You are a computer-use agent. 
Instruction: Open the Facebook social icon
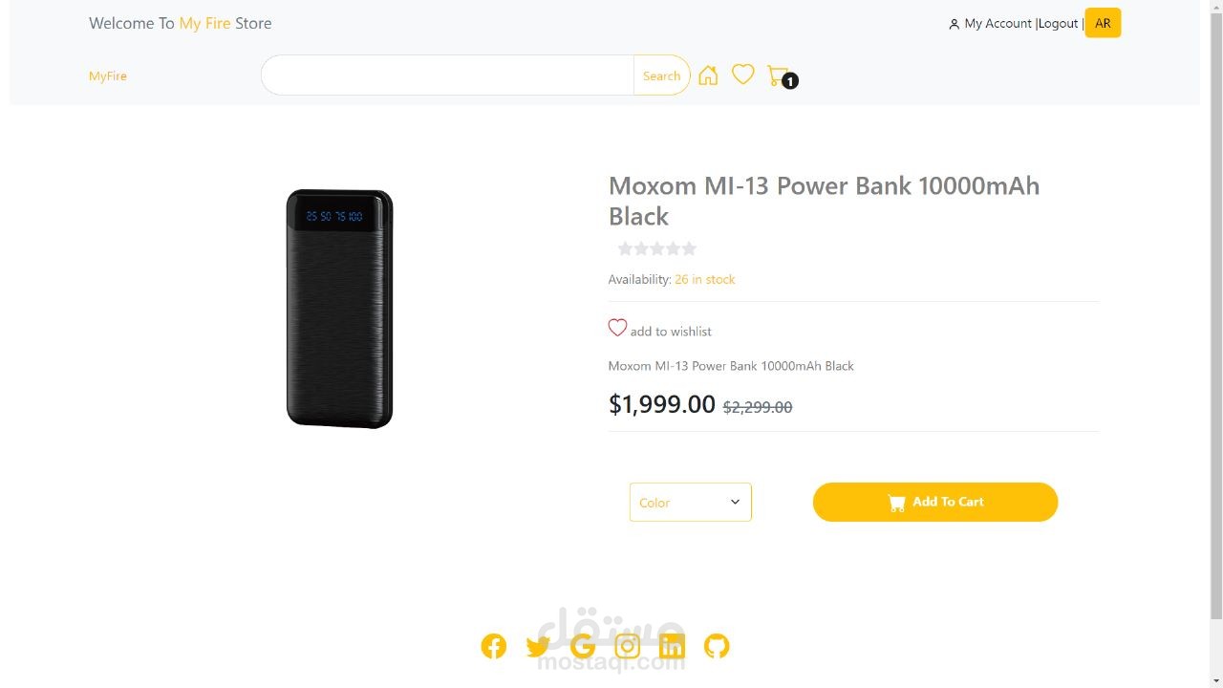(493, 646)
